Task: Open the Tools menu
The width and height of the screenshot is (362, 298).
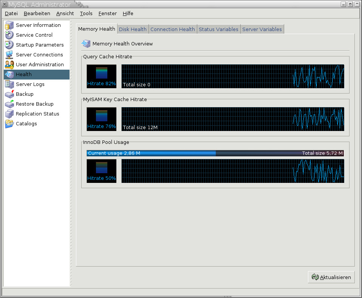Action: [86, 13]
